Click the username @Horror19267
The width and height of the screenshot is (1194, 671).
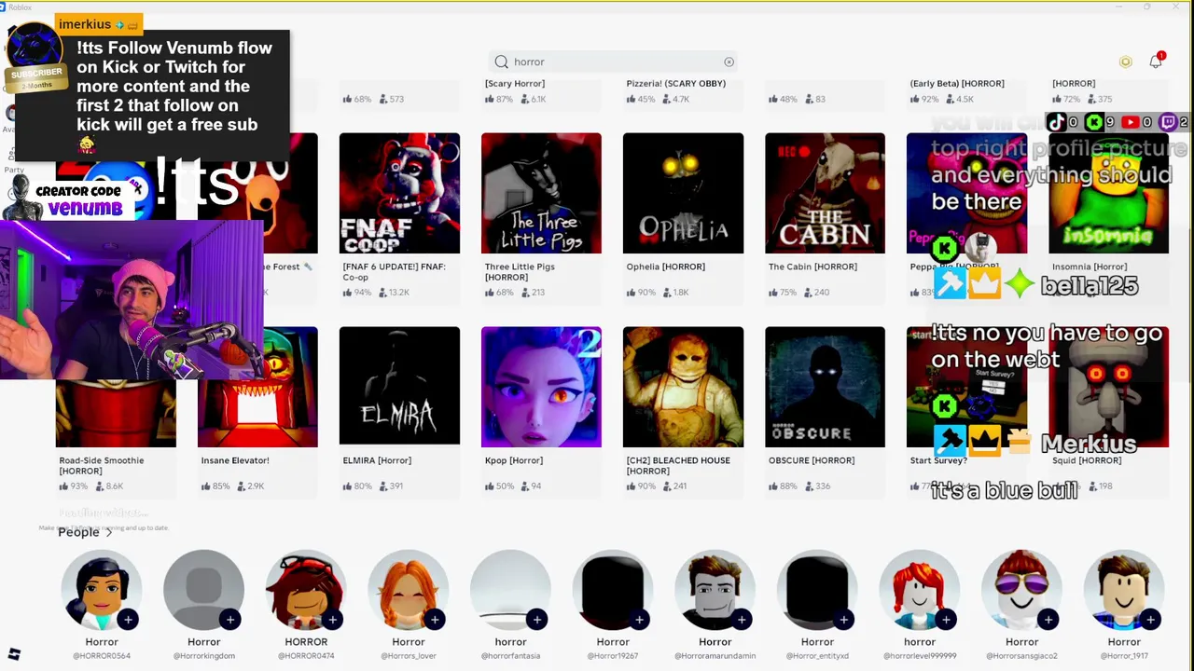point(613,656)
